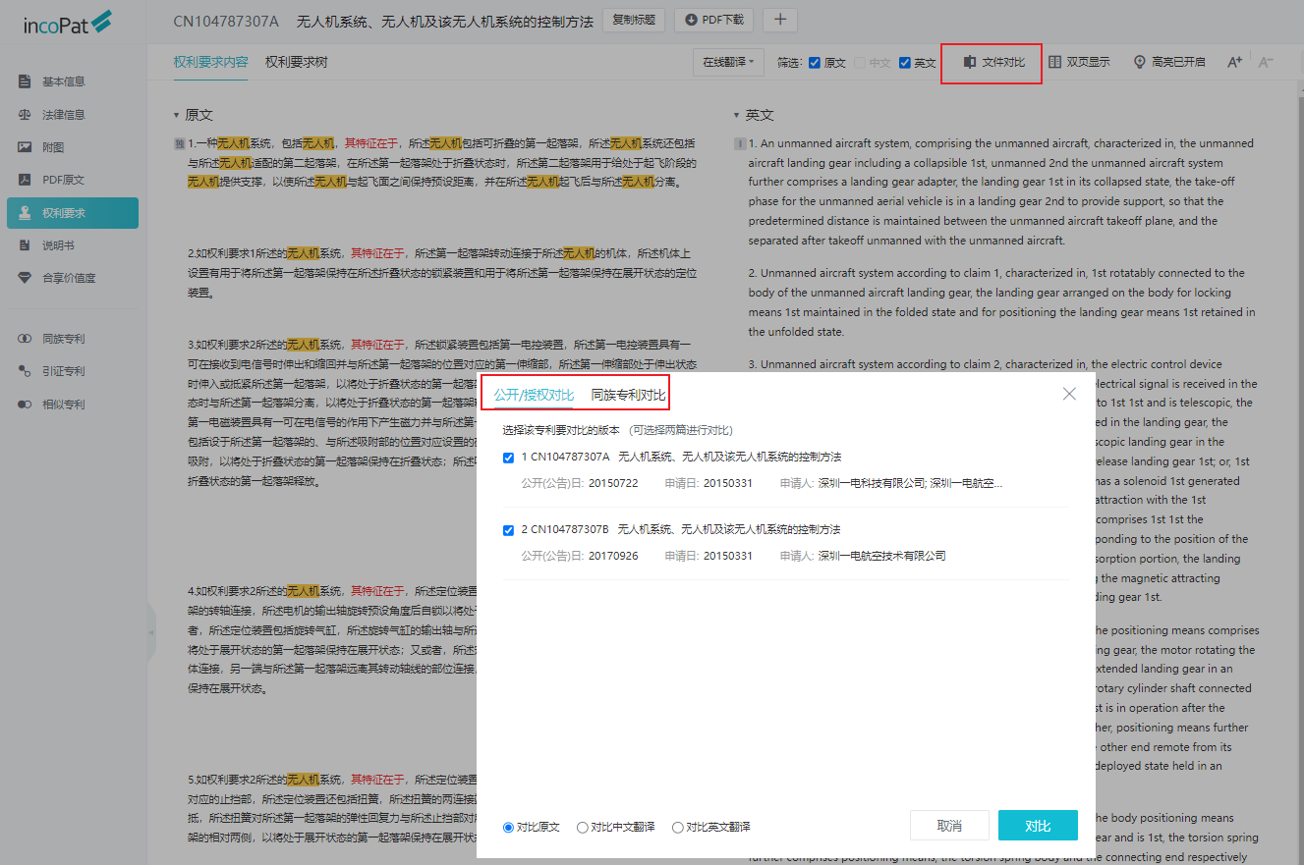Click the 对比 confirm button
The width and height of the screenshot is (1304, 865).
pyautogui.click(x=1038, y=825)
